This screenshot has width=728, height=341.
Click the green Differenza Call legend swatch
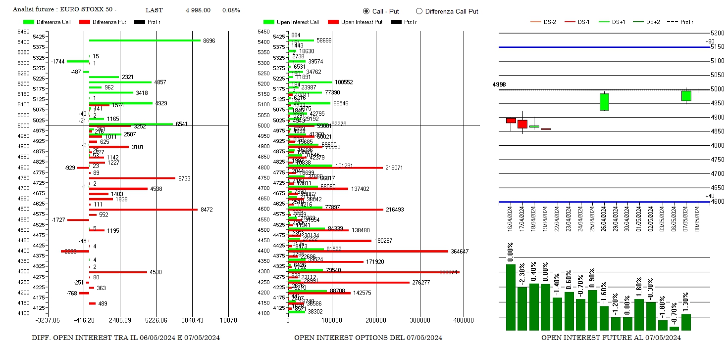[28, 22]
